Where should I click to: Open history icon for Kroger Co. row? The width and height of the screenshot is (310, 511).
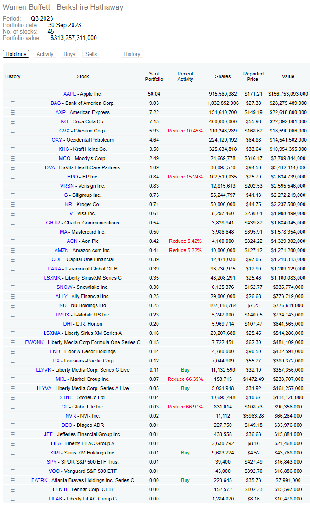tap(13, 204)
